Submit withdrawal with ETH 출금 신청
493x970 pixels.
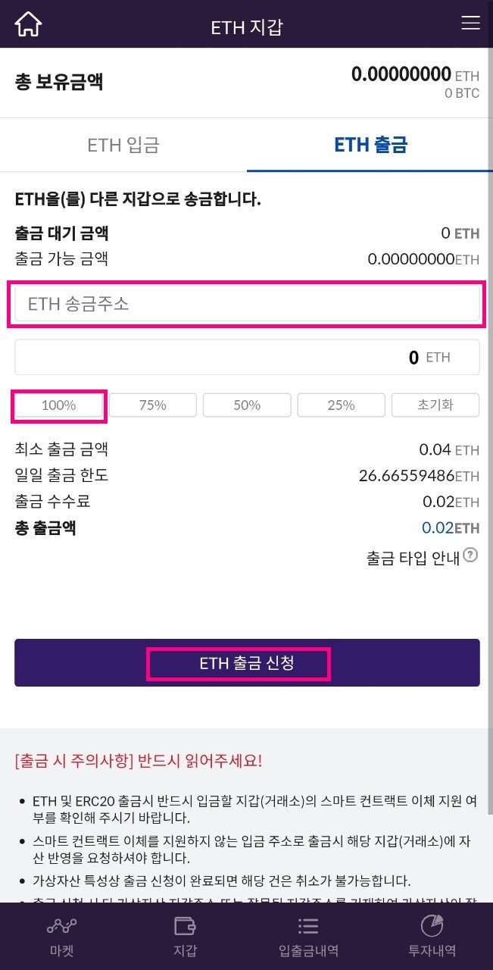[x=246, y=663]
